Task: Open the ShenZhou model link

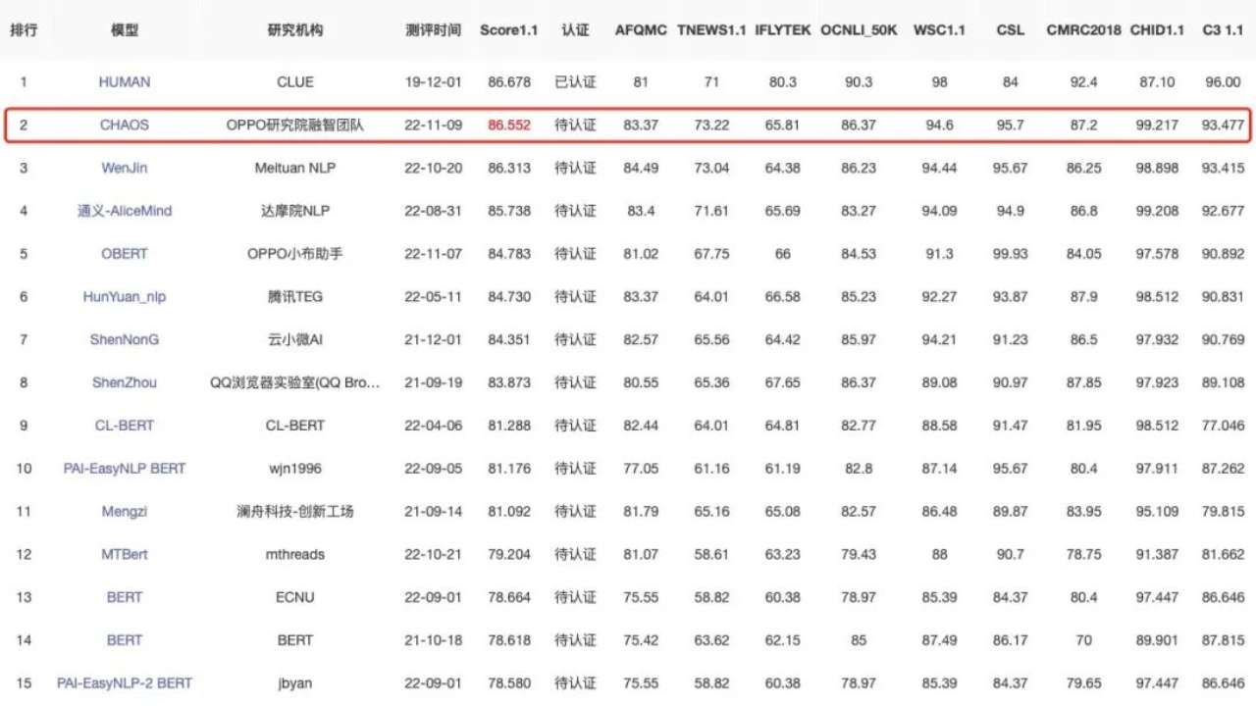Action: pyautogui.click(x=125, y=382)
